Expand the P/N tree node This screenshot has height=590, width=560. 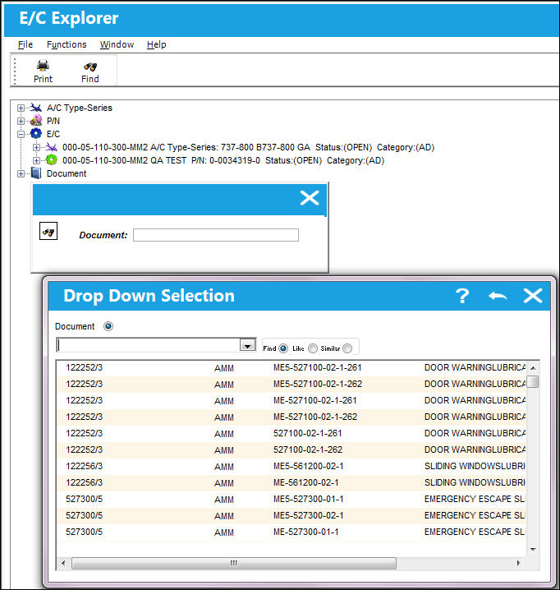tap(21, 121)
